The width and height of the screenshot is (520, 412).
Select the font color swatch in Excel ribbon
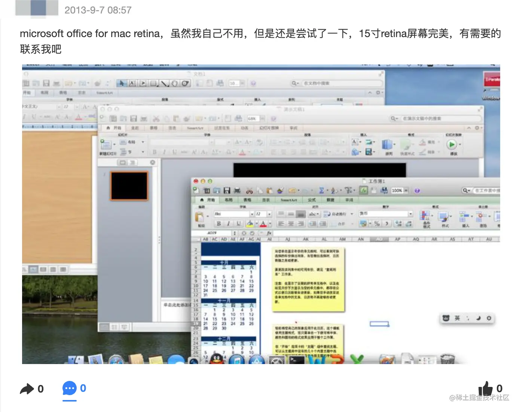click(264, 224)
